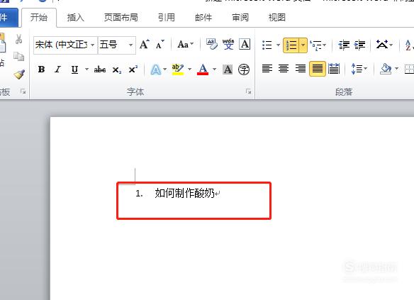Switch to the 审阅 tab

(240, 18)
